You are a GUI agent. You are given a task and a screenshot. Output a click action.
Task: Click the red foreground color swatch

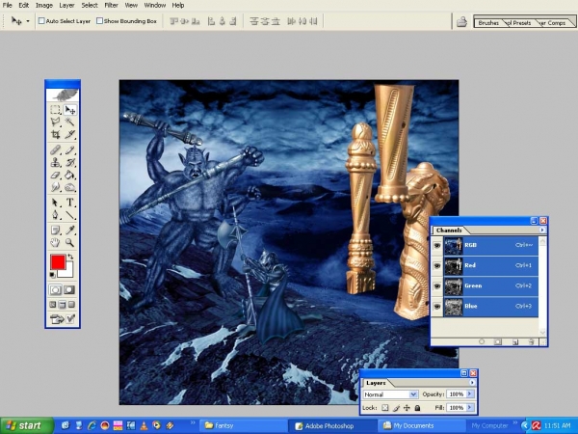(58, 261)
